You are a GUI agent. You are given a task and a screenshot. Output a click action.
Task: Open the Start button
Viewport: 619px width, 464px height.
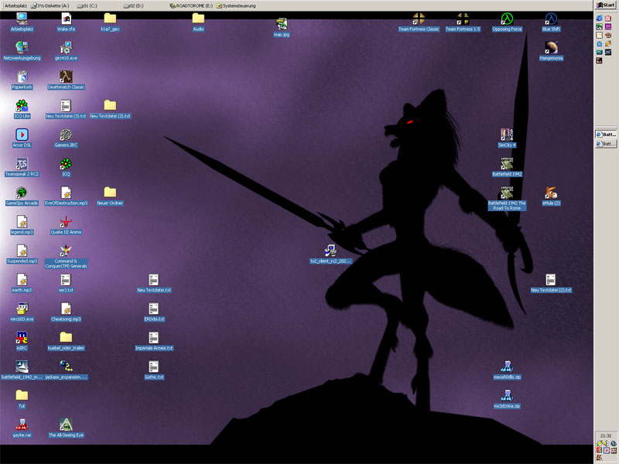coord(606,5)
